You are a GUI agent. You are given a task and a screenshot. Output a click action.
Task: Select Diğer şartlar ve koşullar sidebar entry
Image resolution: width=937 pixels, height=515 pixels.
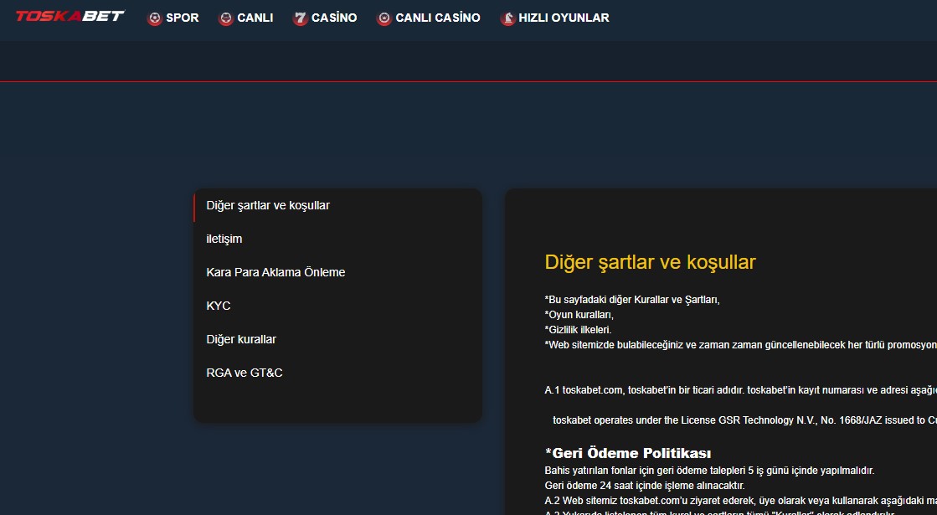coord(269,205)
